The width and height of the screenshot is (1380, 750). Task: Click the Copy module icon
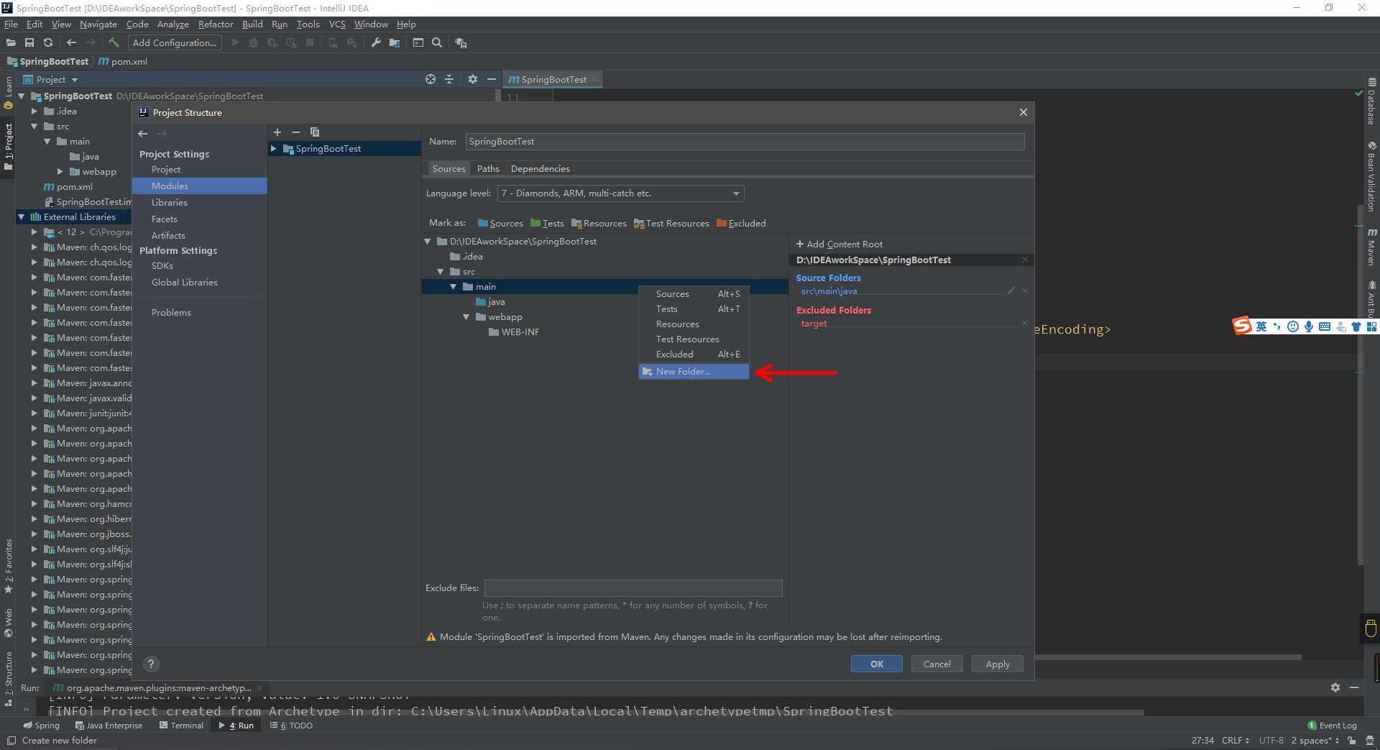pyautogui.click(x=314, y=132)
